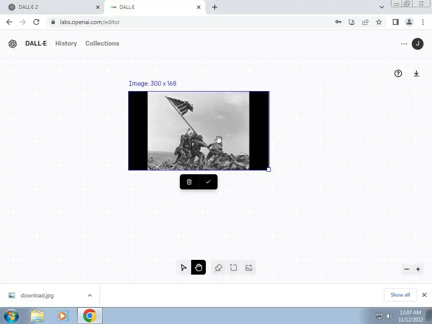Viewport: 432px width, 324px height.
Task: Open the Collections page
Action: [102, 43]
